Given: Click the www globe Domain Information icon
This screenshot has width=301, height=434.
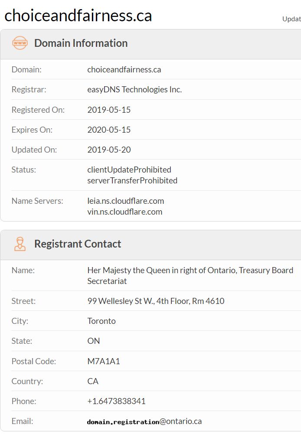Looking at the screenshot, I should point(20,43).
